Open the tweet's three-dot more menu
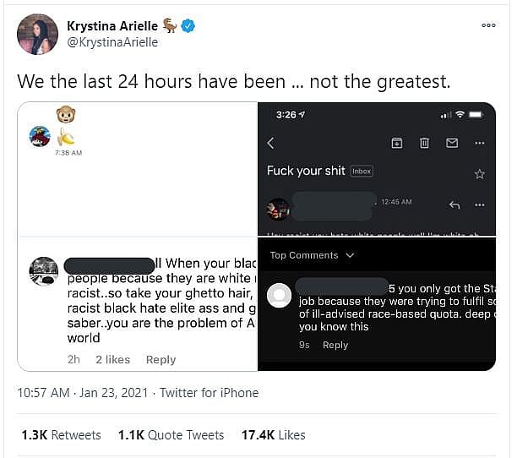Image resolution: width=517 pixels, height=458 pixels. pos(488,25)
